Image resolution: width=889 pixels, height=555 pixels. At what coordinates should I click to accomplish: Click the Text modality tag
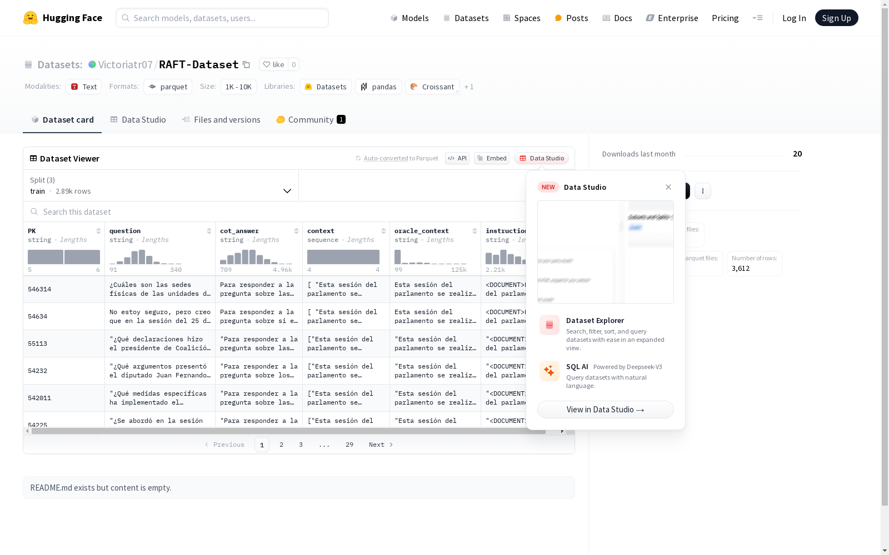tap(84, 87)
